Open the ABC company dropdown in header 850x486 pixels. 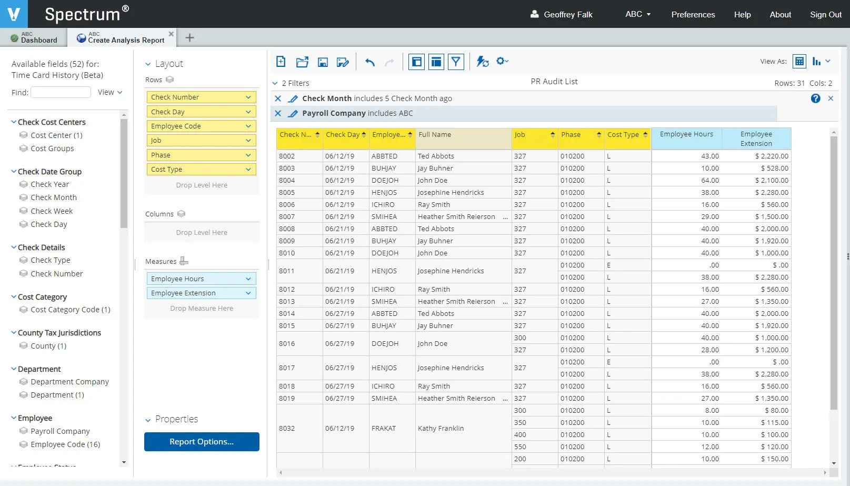click(638, 14)
